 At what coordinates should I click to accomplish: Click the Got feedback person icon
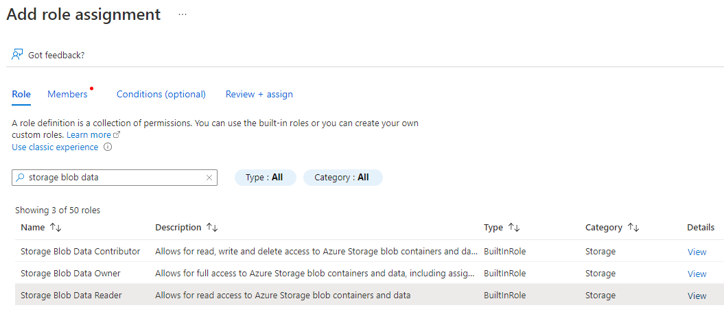click(x=18, y=54)
